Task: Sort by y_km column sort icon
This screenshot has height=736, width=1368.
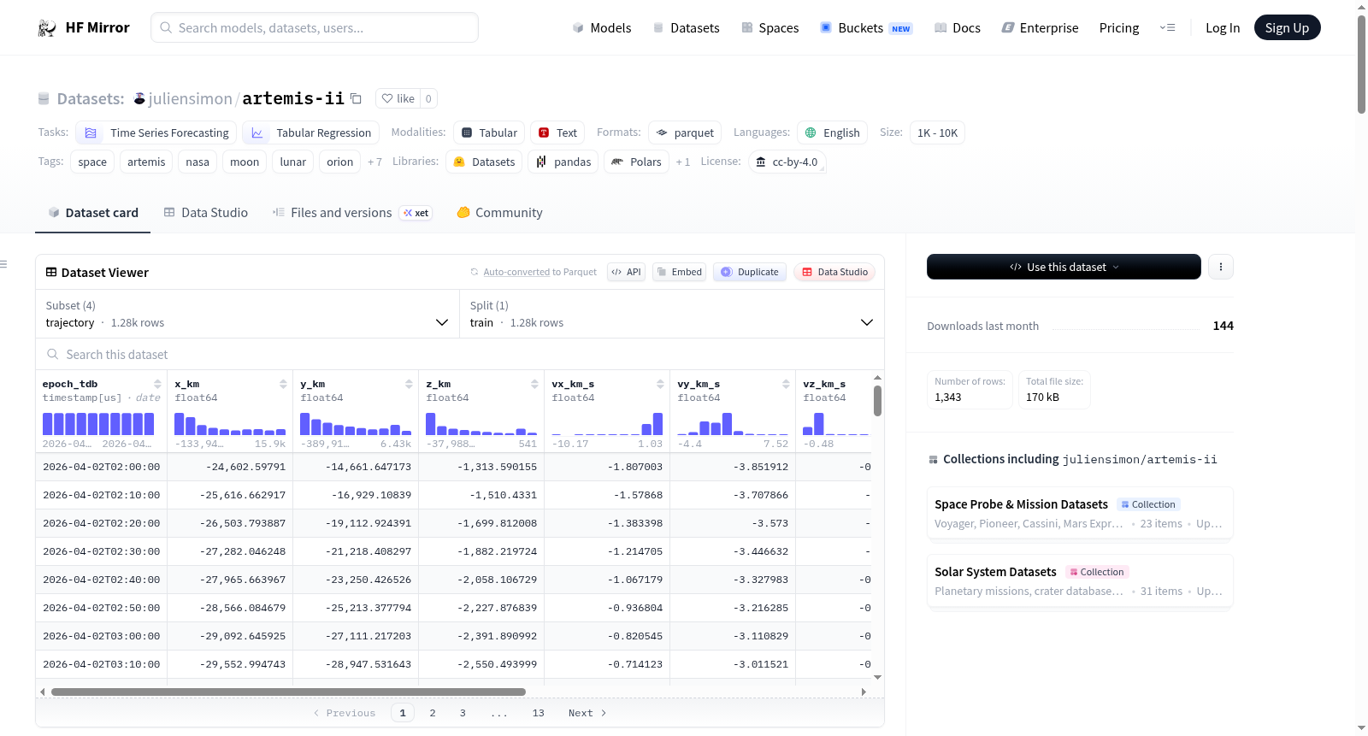Action: pyautogui.click(x=409, y=384)
